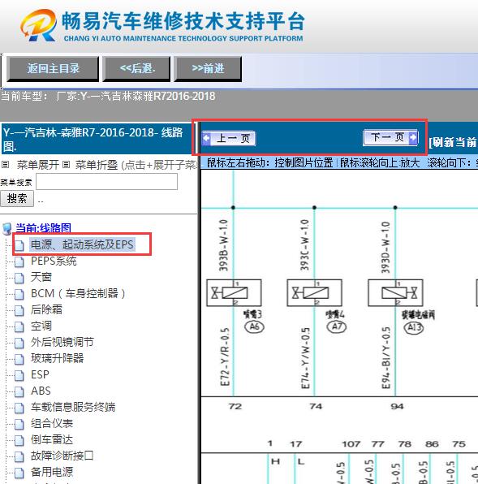This screenshot has height=484, width=478.
Task: Click the A6 connector label in diagram
Action: tap(254, 327)
